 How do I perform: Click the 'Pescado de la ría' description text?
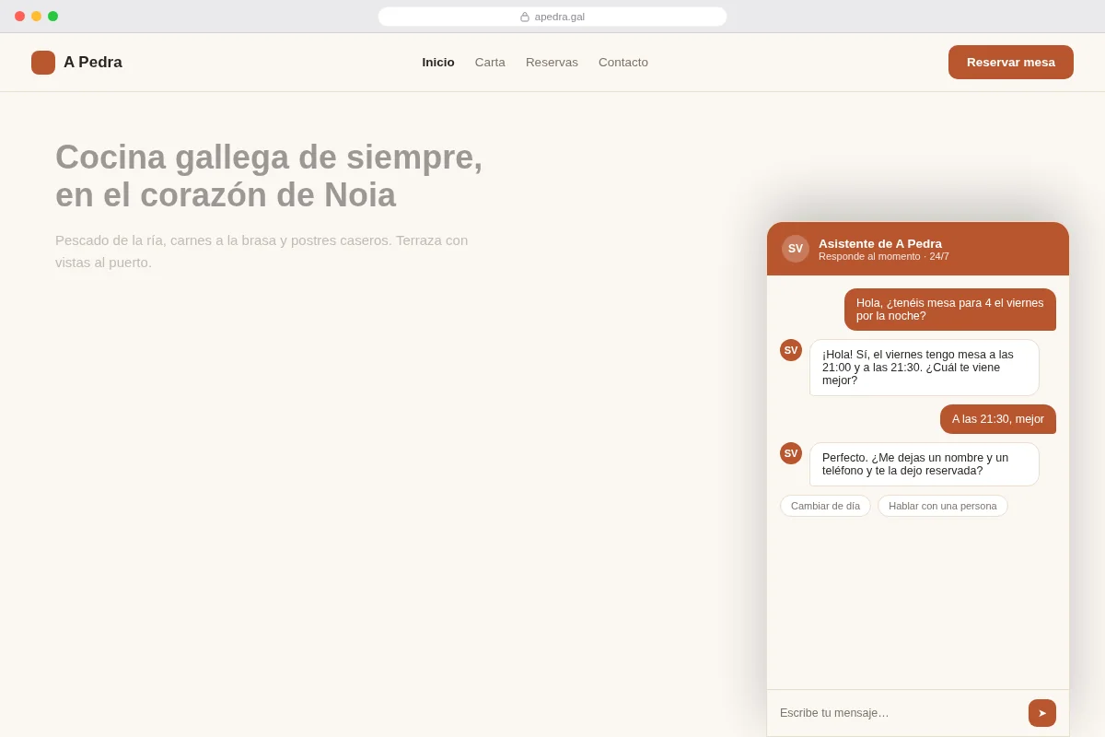[x=262, y=252]
